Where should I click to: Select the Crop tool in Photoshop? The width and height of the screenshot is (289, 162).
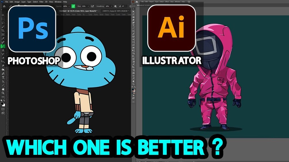point(3,30)
